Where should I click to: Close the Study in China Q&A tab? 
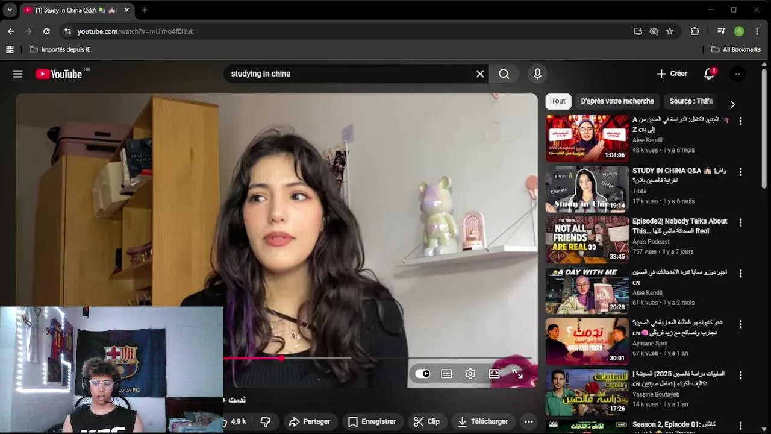(126, 10)
